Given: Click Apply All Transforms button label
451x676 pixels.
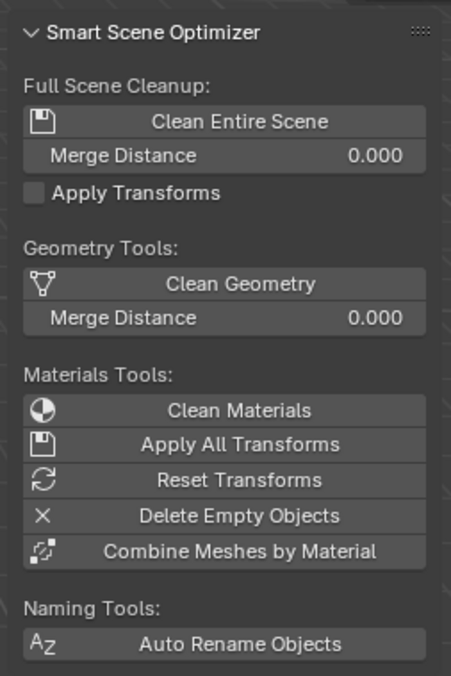Looking at the screenshot, I should pyautogui.click(x=240, y=445).
